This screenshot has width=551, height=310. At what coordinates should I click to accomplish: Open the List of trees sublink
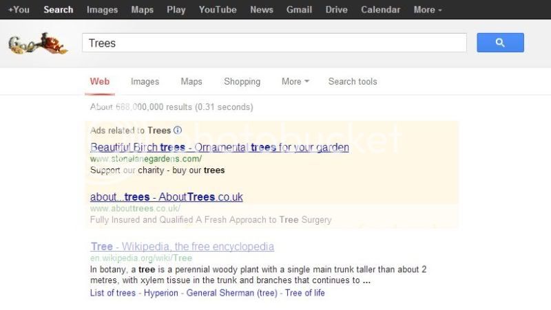(114, 293)
